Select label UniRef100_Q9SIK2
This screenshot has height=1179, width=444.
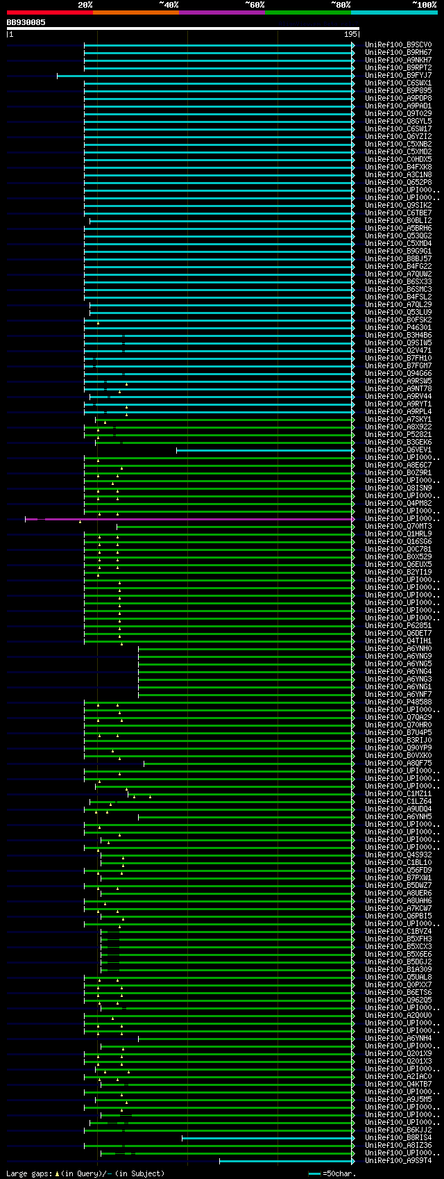point(398,206)
